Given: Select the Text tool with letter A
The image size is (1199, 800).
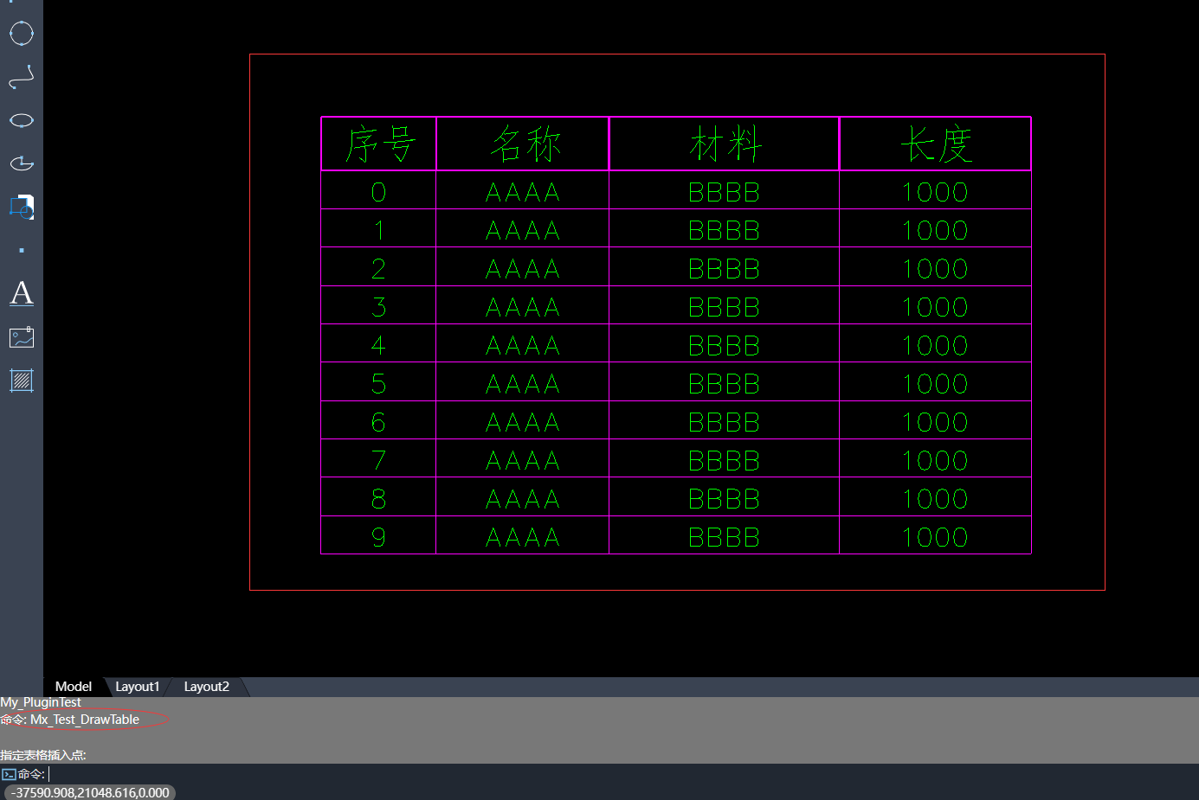Looking at the screenshot, I should (x=22, y=293).
